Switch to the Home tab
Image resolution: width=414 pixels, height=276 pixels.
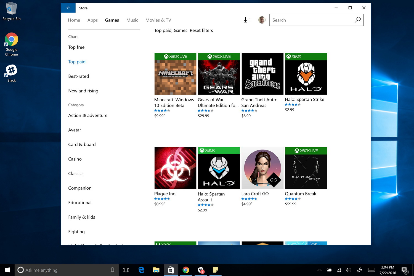(74, 20)
